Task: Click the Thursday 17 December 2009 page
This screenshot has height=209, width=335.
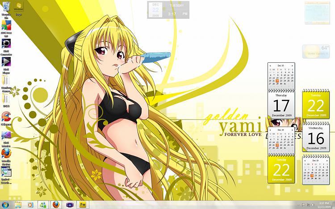Action: 281,105
